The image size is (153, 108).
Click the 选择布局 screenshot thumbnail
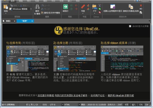27,58
